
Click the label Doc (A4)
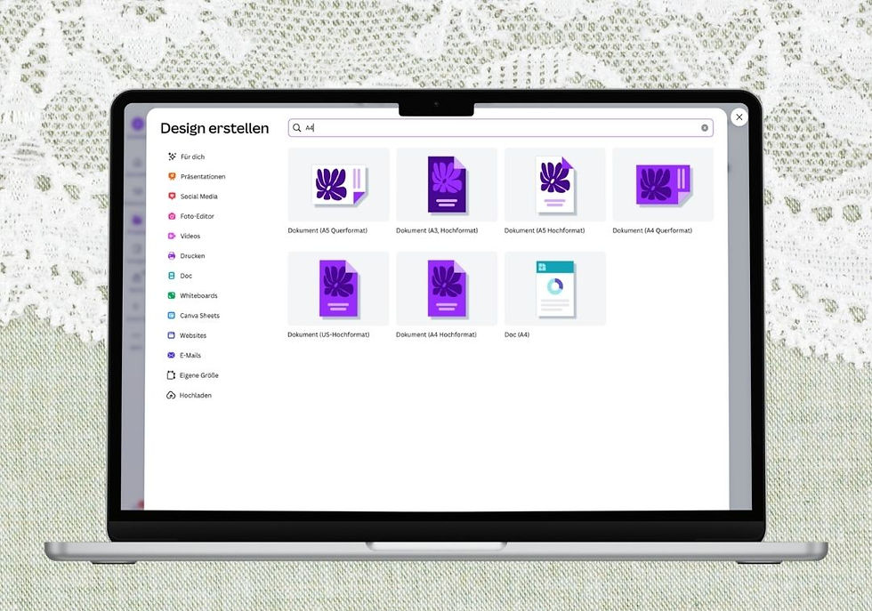coord(517,334)
